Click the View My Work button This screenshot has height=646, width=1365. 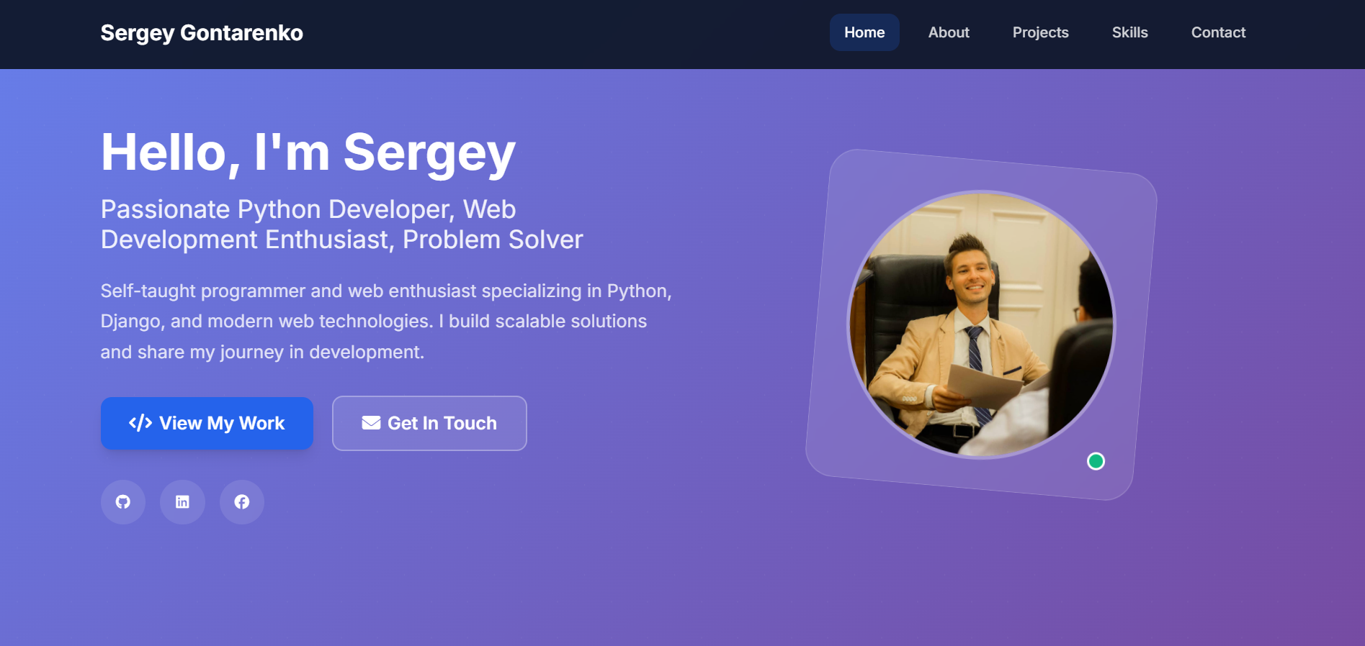207,423
